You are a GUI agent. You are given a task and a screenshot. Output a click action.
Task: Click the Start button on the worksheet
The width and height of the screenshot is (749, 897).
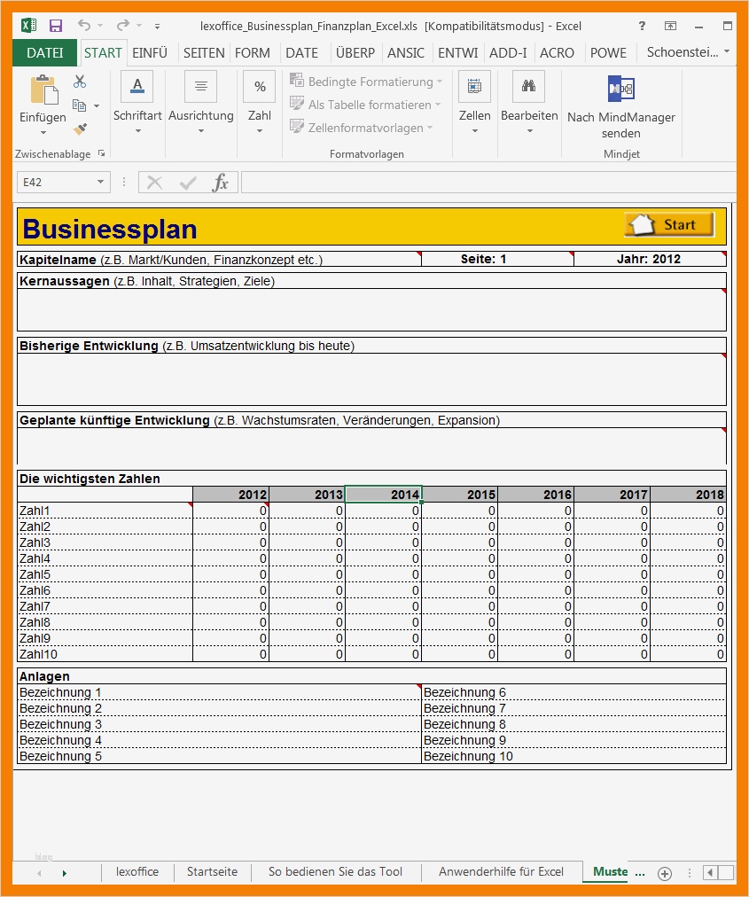coord(668,225)
